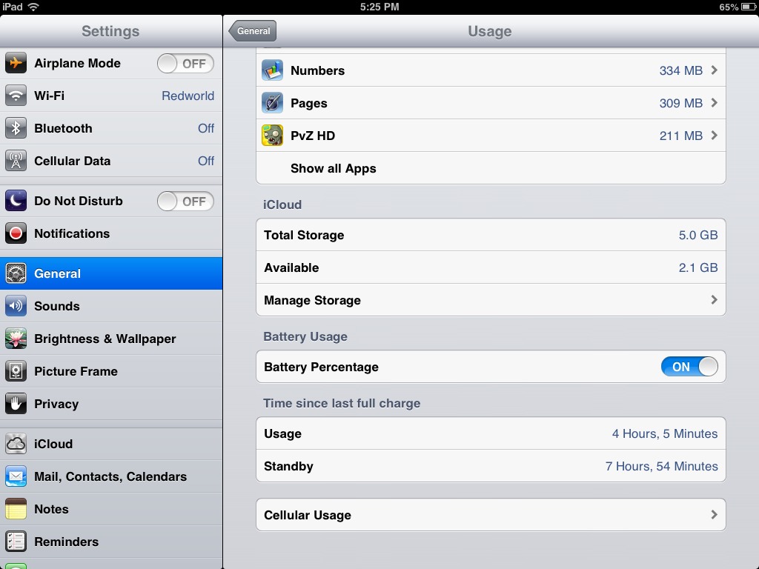Toggle the Airplane Mode switch
The image size is (759, 569).
[x=185, y=64]
